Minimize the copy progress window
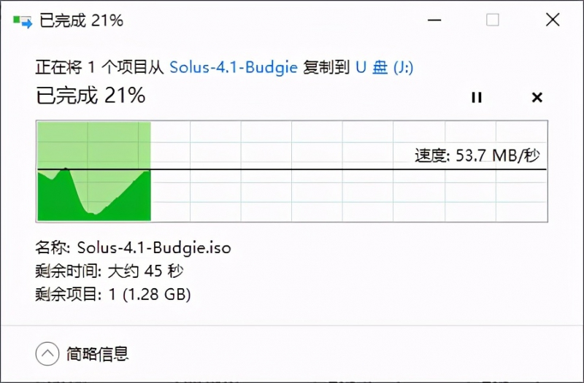584x383 pixels. click(434, 20)
